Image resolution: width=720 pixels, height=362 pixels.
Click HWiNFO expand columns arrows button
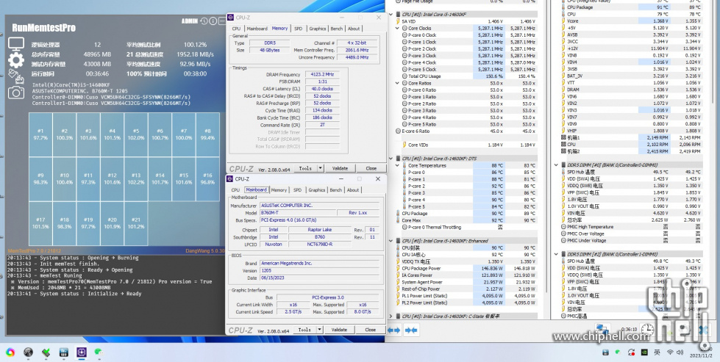394,330
